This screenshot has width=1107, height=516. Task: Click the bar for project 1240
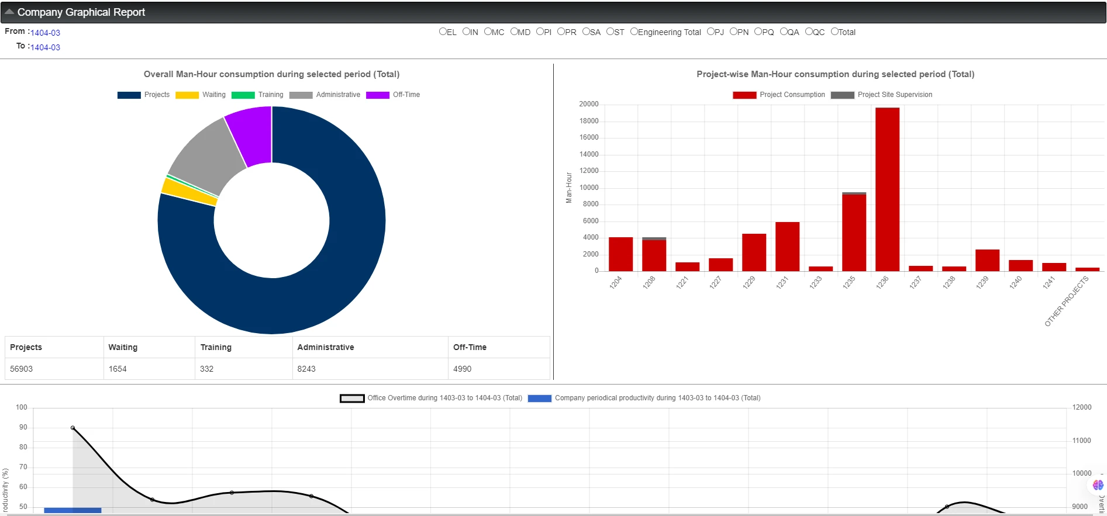coord(1020,265)
